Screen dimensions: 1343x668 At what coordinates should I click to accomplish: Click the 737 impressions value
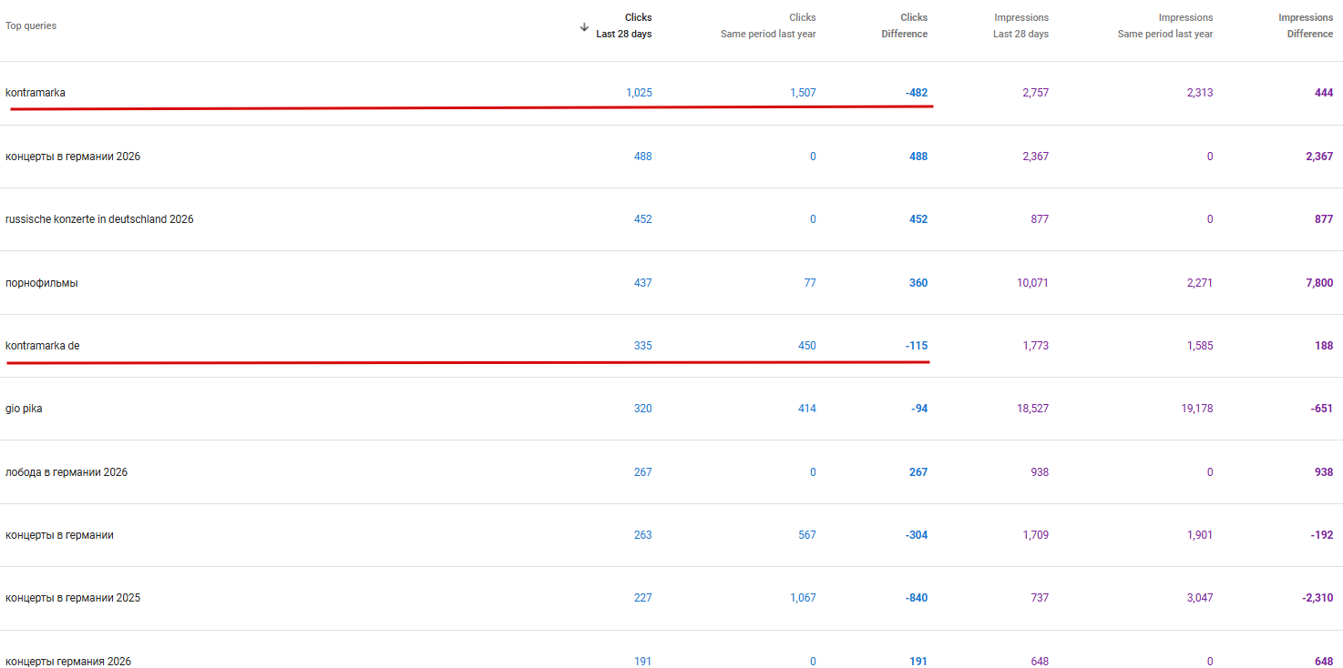1040,598
